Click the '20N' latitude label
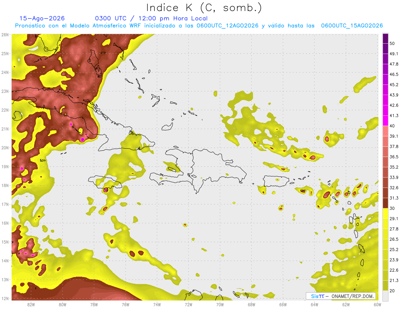 click(x=5, y=148)
